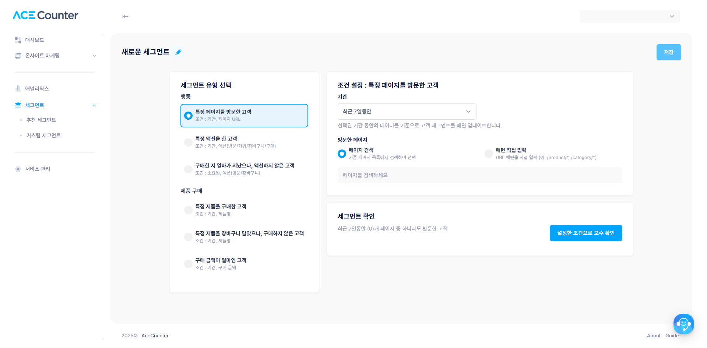707x348 pixels.
Task: Select 특정 액션을 한 고객 radio option
Action: [x=188, y=143]
